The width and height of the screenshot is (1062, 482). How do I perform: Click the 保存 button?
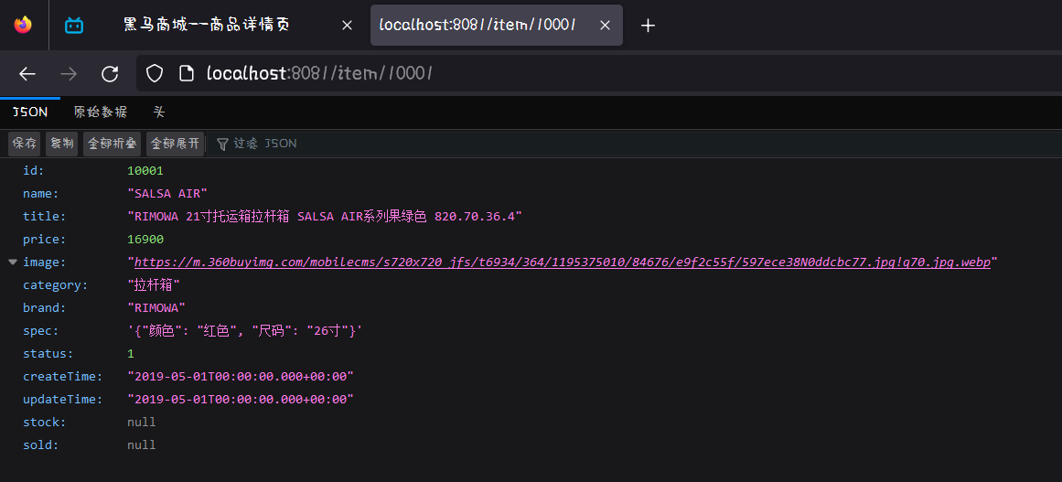click(25, 144)
